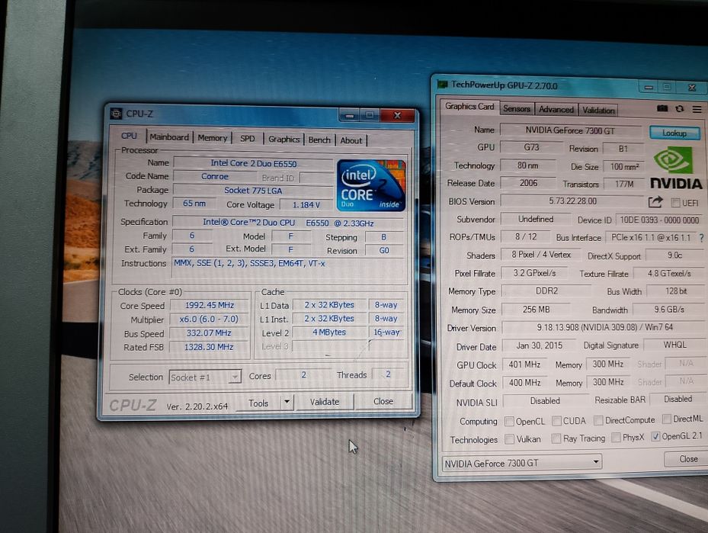708x533 pixels.
Task: Toggle the Ray Tracing checkbox
Action: (x=556, y=438)
